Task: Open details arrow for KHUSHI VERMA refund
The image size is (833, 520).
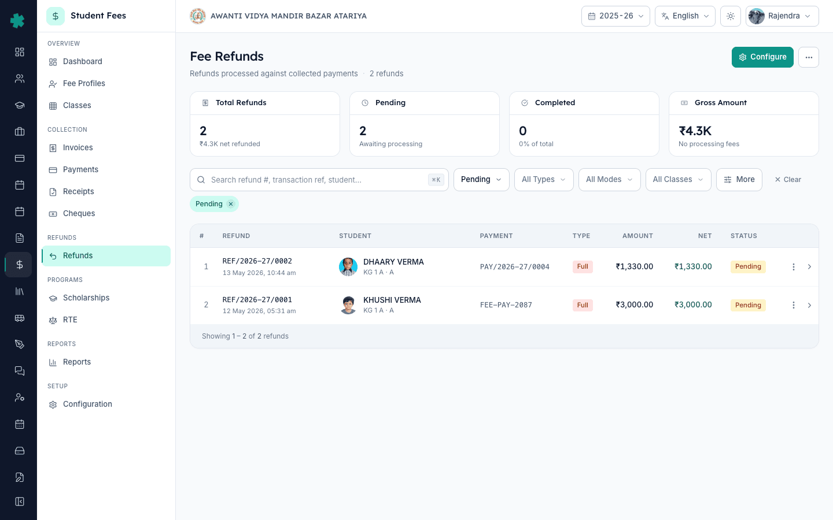Action: point(809,305)
